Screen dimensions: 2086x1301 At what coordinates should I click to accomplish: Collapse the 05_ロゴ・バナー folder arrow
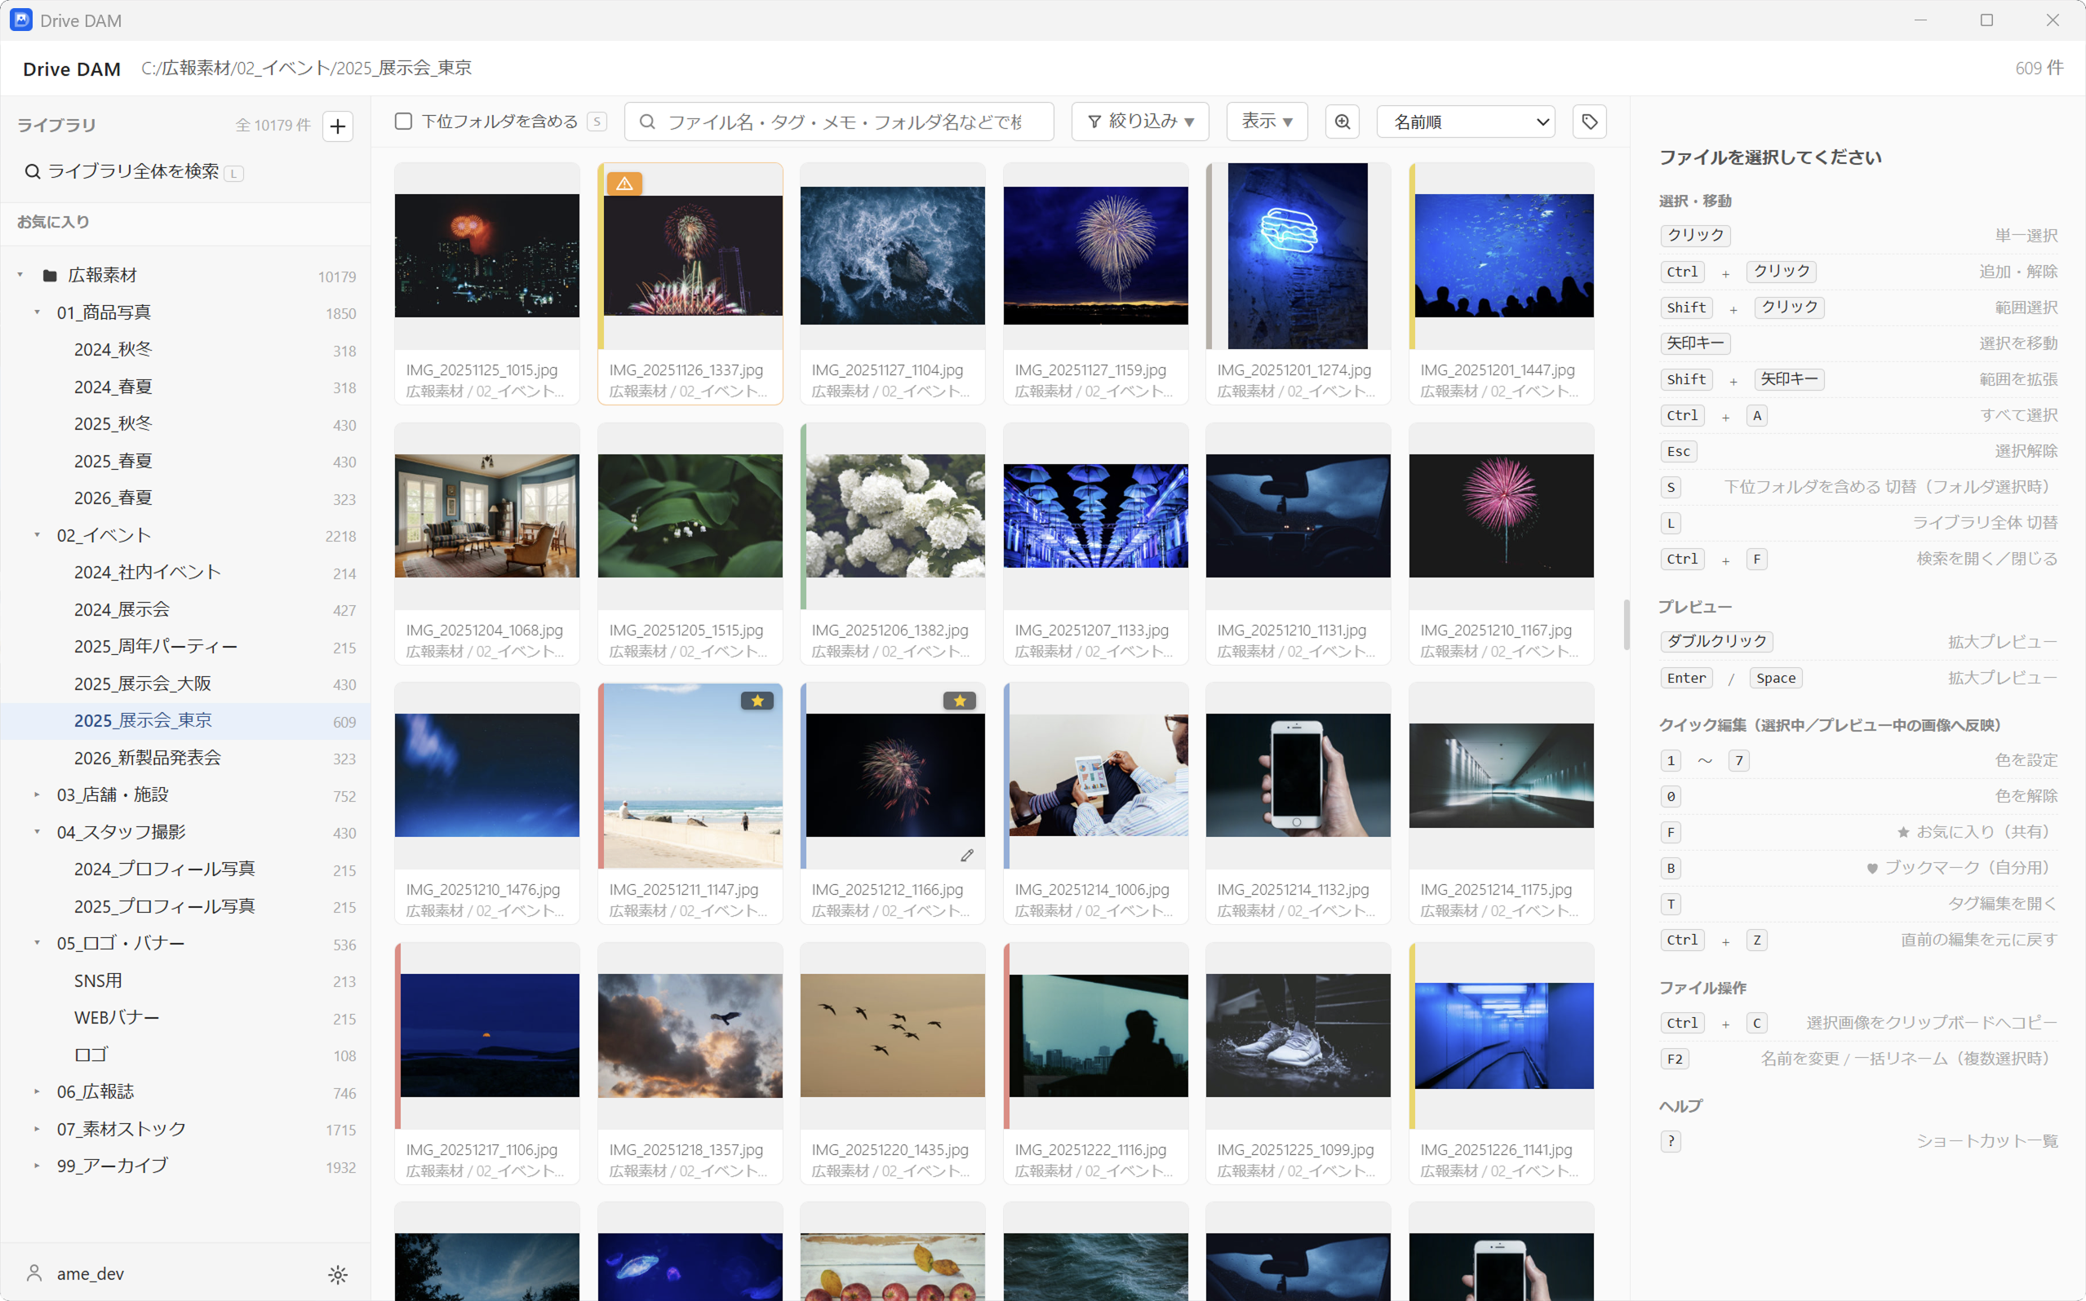pos(37,943)
